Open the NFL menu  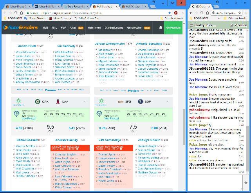point(54,27)
